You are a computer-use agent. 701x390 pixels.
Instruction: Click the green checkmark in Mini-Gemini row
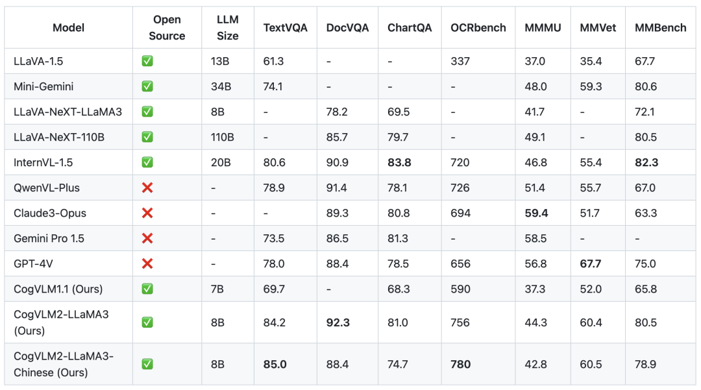(x=147, y=86)
